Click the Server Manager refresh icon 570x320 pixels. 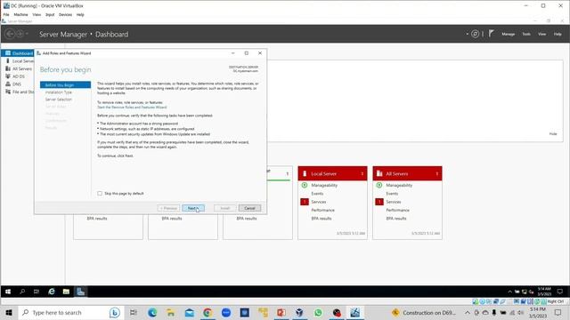pyautogui.click(x=475, y=34)
